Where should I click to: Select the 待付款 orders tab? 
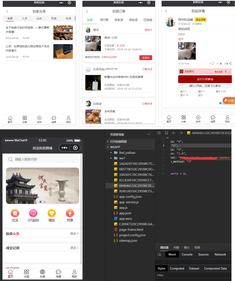pyautogui.click(x=104, y=20)
